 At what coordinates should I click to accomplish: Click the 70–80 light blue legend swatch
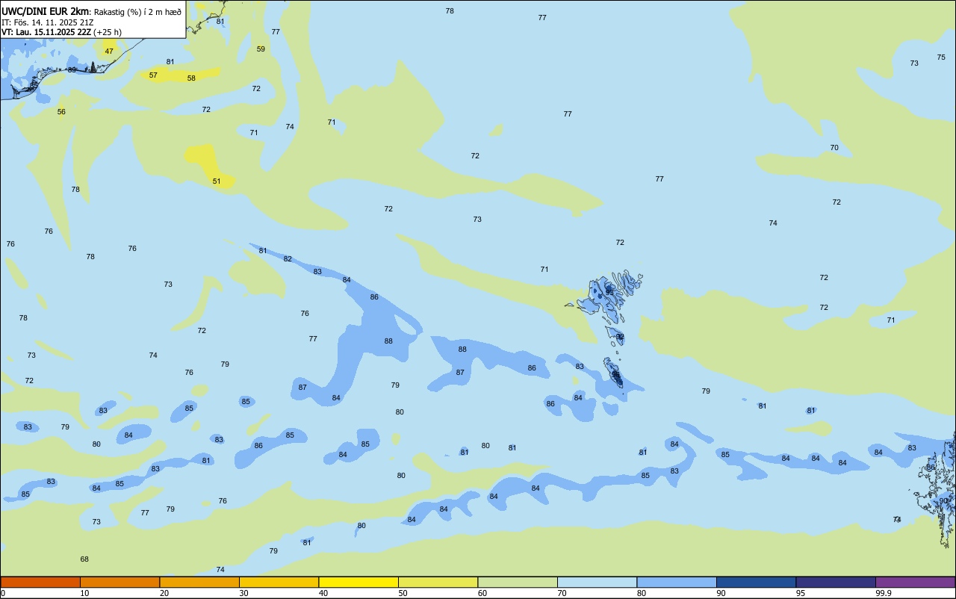point(597,582)
